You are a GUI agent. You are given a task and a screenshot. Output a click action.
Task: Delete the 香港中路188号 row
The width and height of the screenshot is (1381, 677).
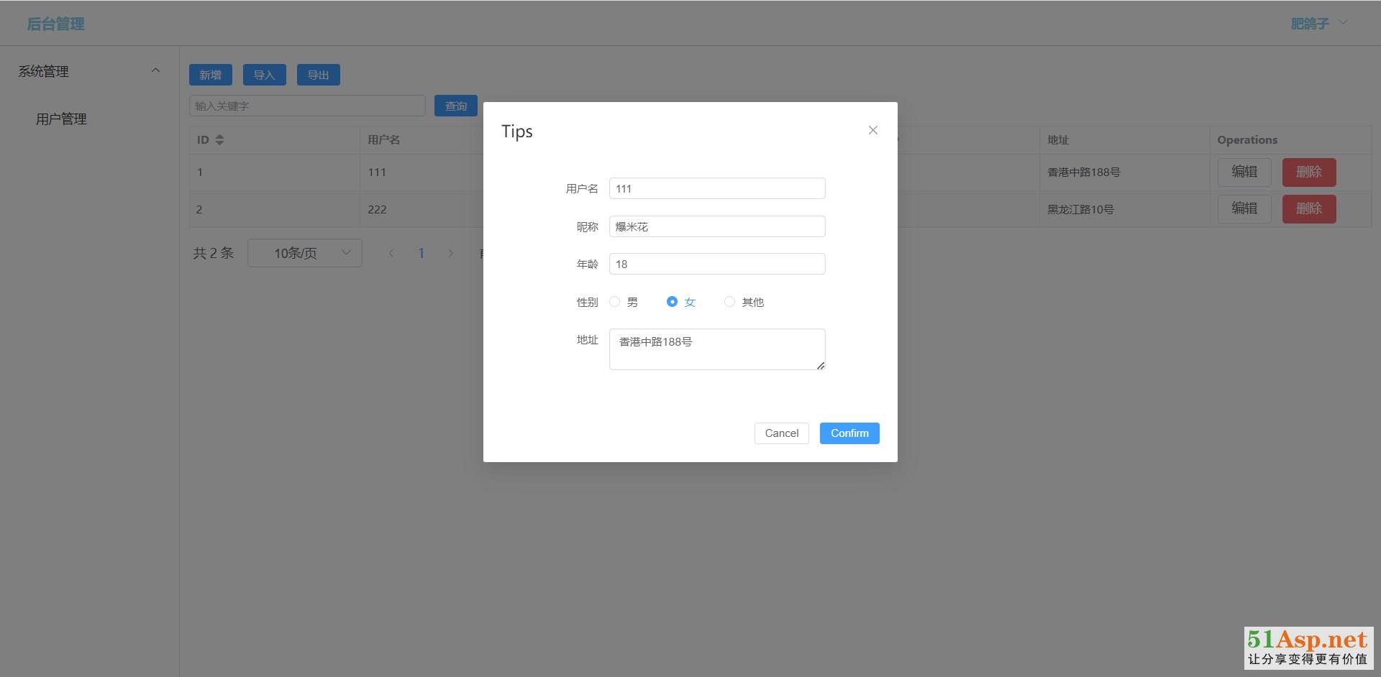tap(1309, 172)
